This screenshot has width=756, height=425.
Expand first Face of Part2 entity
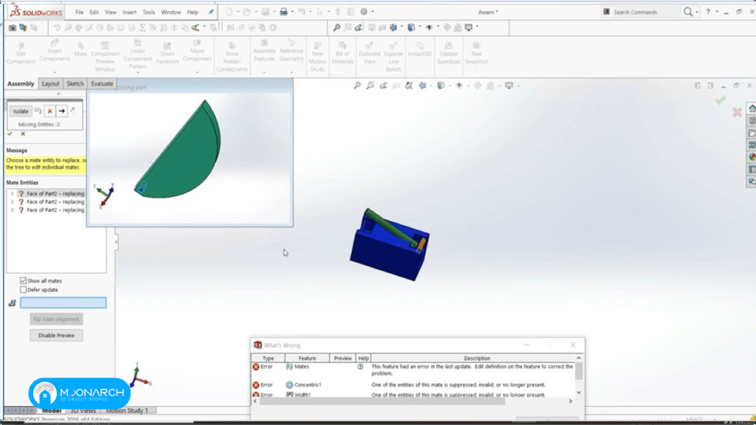[12, 194]
